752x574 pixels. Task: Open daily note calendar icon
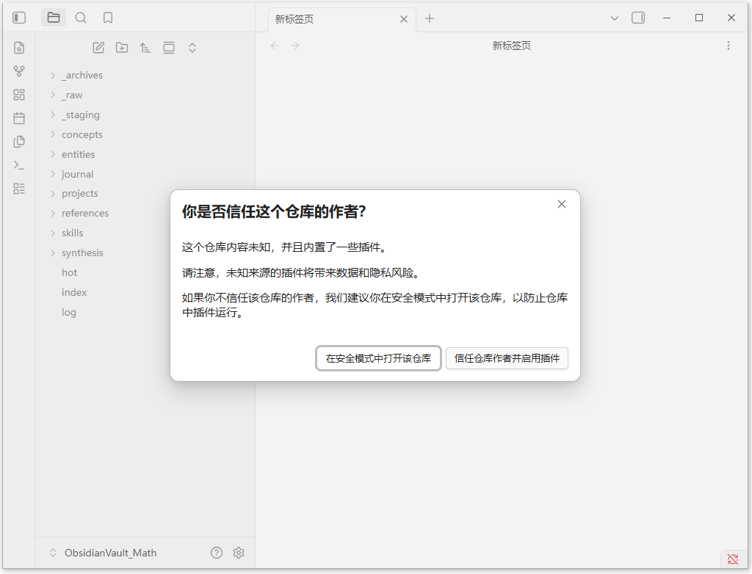click(x=19, y=118)
